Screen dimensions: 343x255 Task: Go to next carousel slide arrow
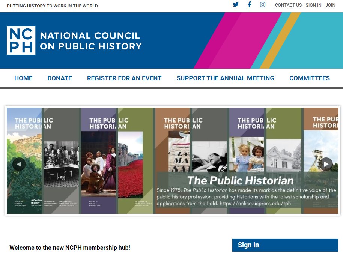tap(326, 164)
